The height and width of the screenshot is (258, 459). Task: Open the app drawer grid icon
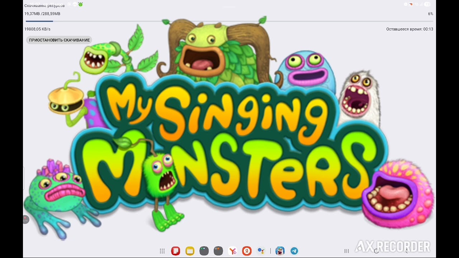[x=162, y=251]
